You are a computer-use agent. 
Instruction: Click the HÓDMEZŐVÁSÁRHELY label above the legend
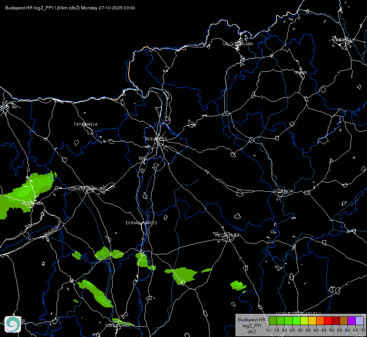point(298,314)
